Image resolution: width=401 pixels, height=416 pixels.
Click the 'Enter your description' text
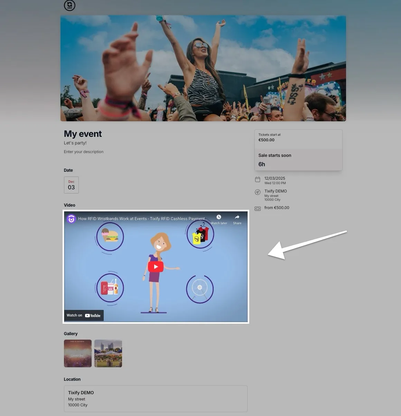click(x=84, y=152)
